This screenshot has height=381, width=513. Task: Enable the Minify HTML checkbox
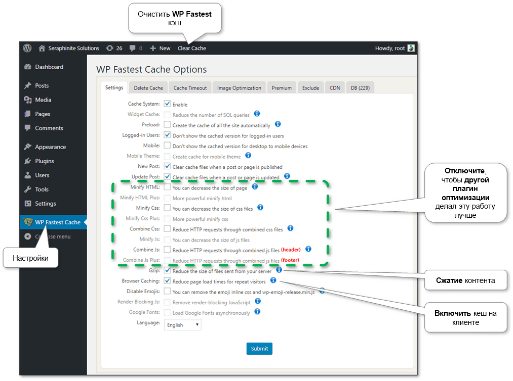coord(167,187)
